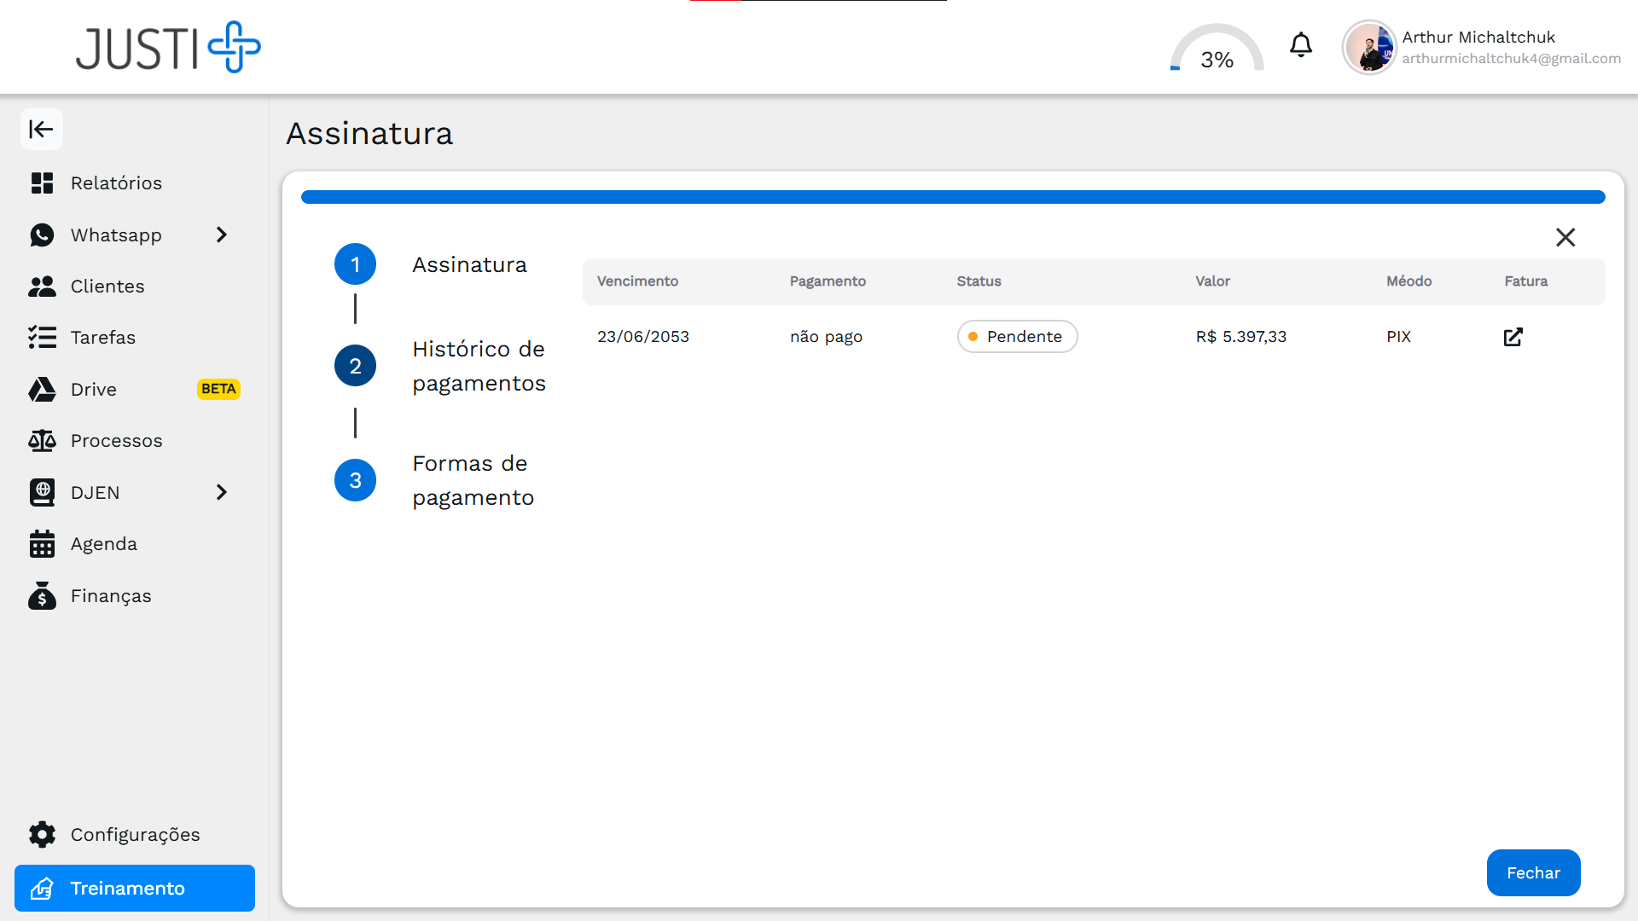Open Tarefas in the sidebar menu

pos(103,338)
